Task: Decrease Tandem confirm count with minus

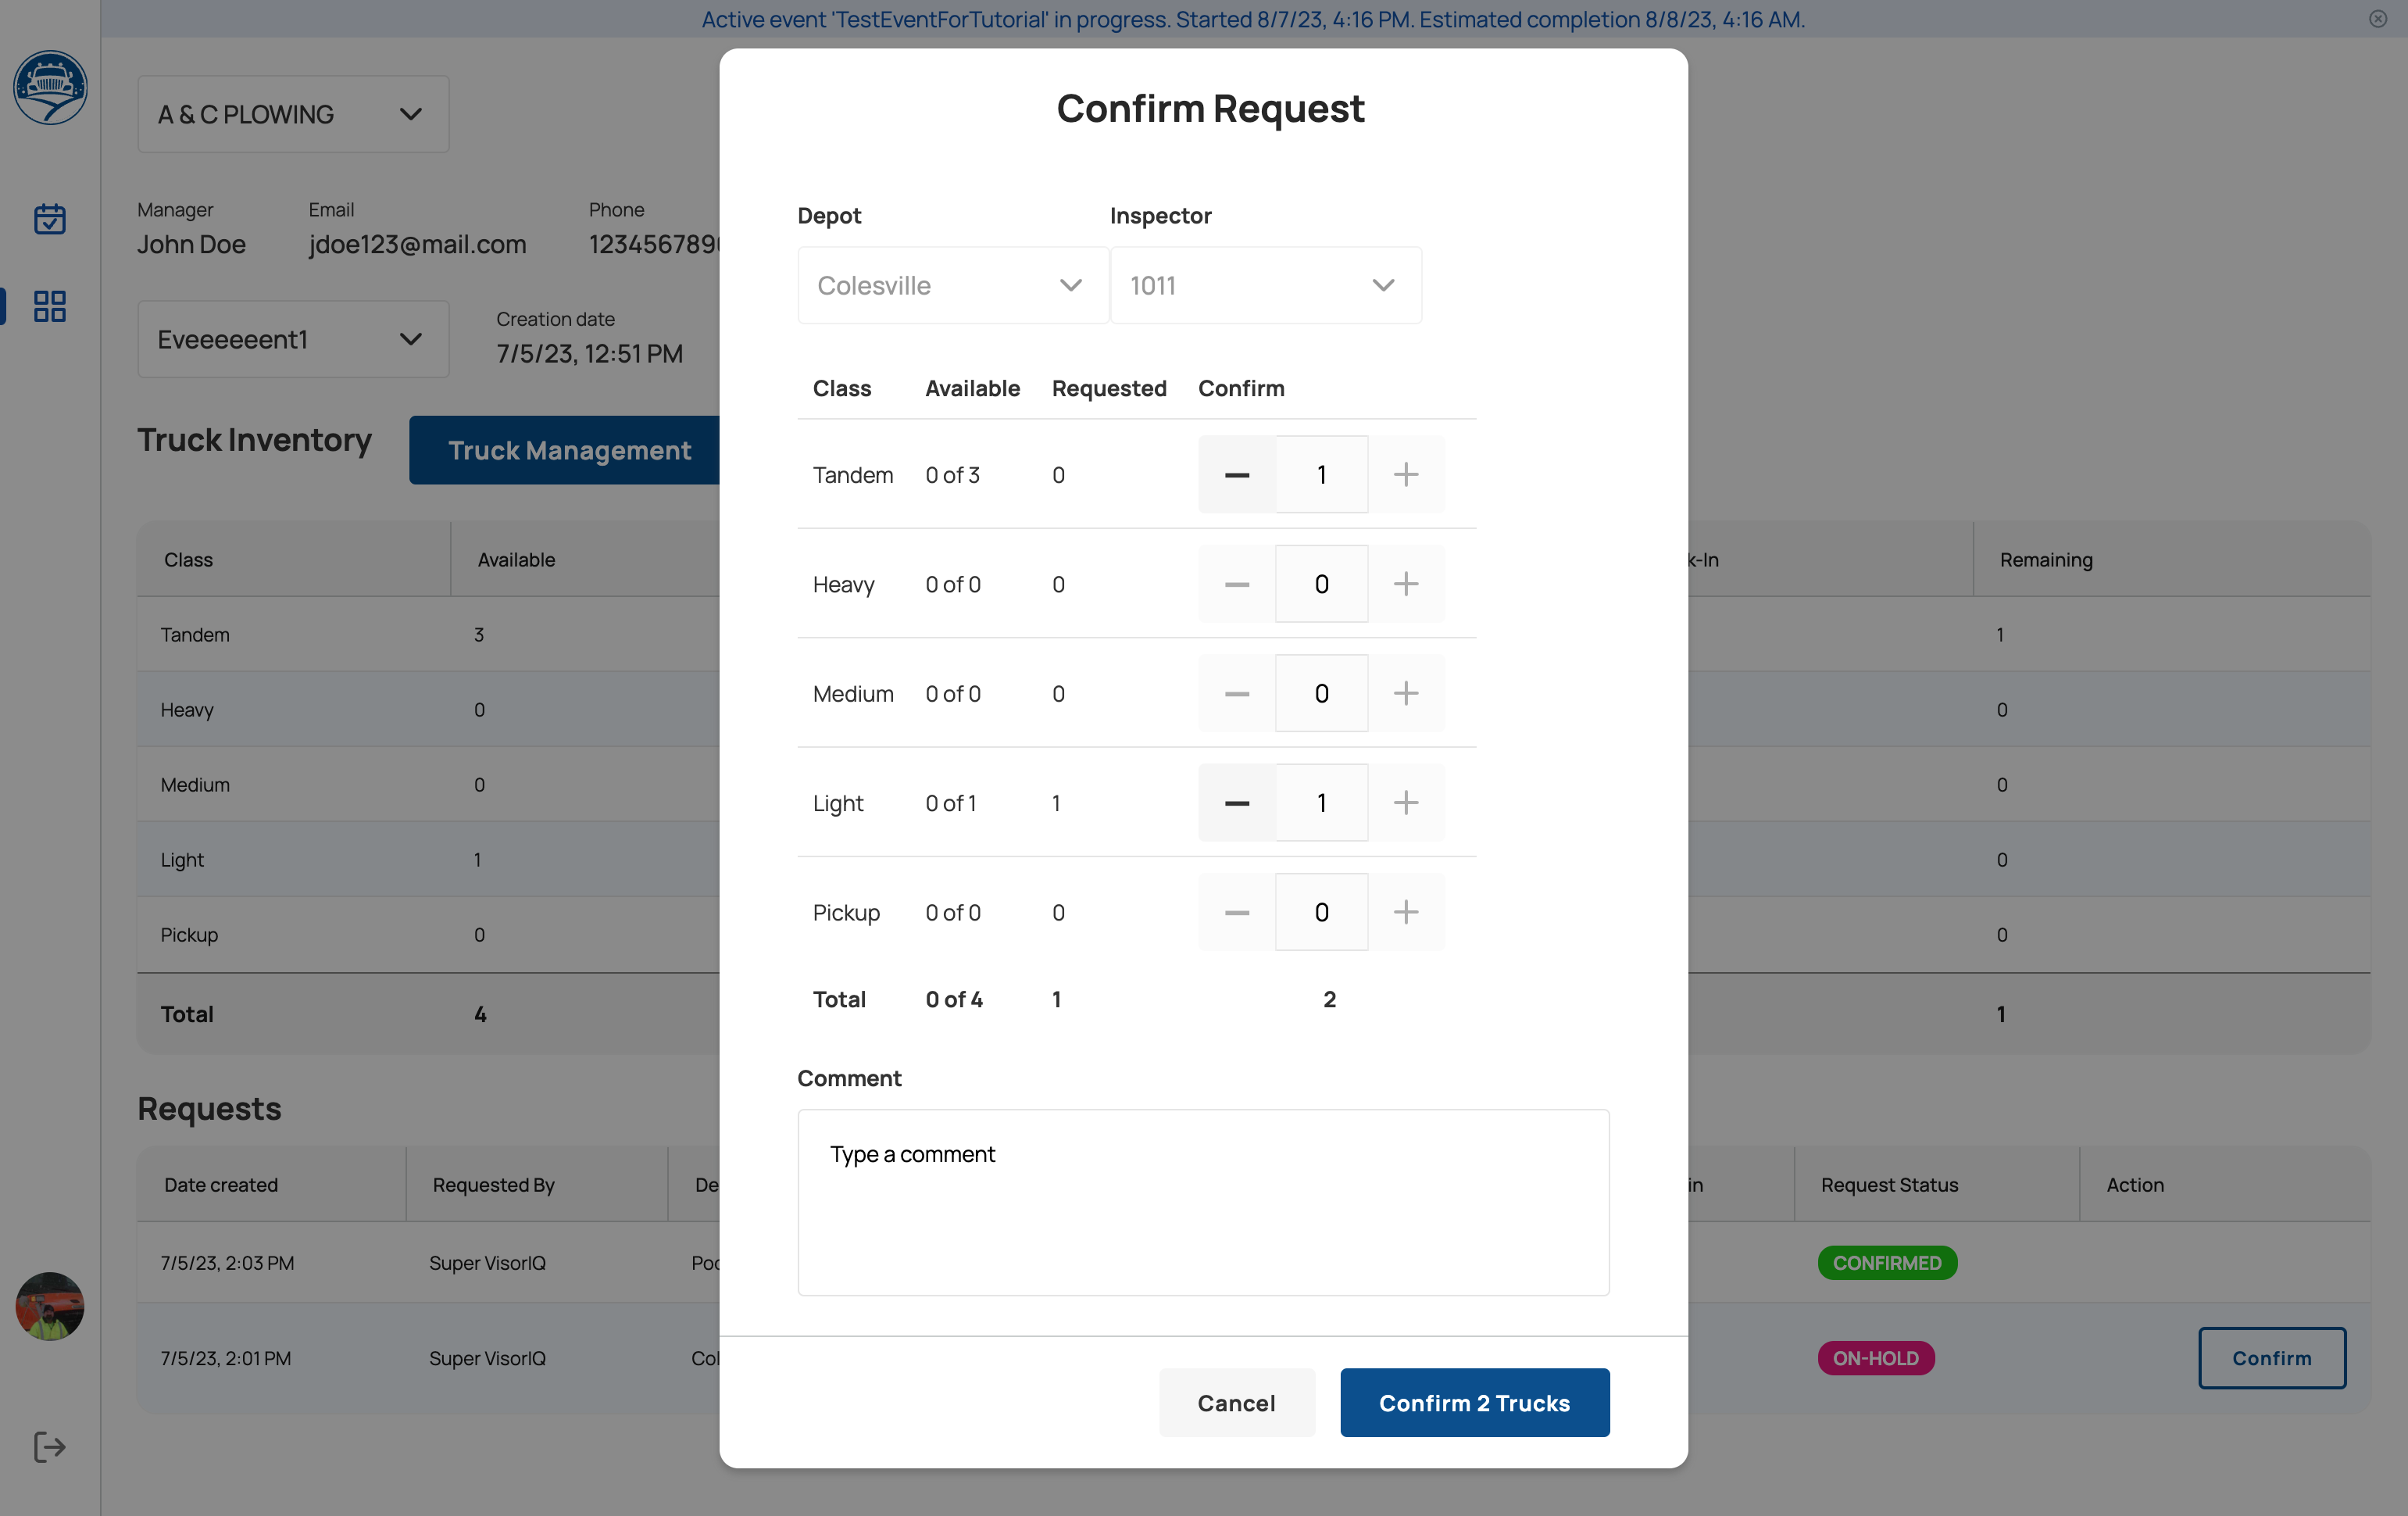Action: (1237, 475)
